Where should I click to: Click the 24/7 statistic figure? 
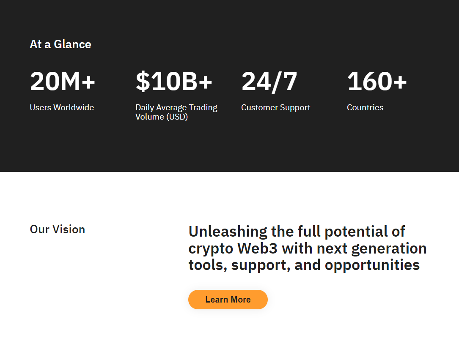click(269, 82)
